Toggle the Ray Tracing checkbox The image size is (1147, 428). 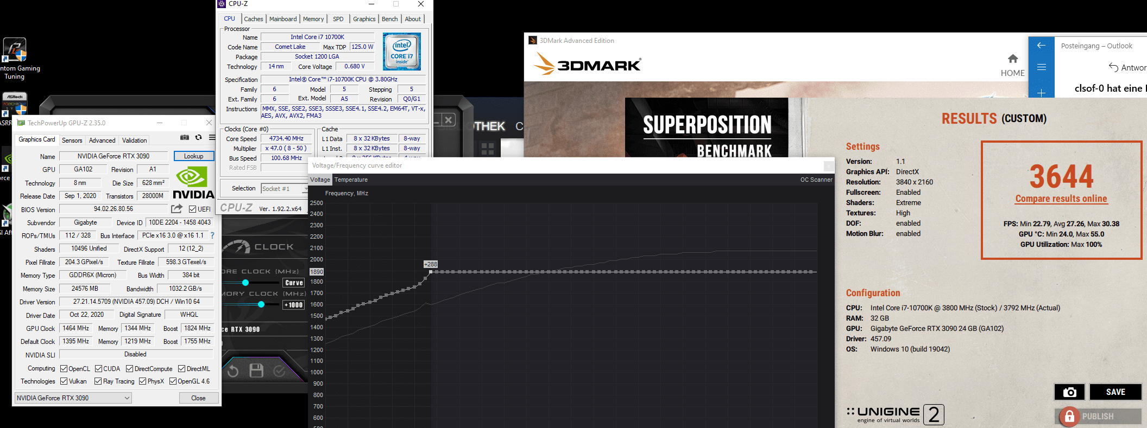coord(98,381)
